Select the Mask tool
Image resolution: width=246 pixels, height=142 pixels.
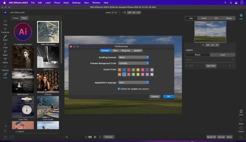(x=5, y=53)
